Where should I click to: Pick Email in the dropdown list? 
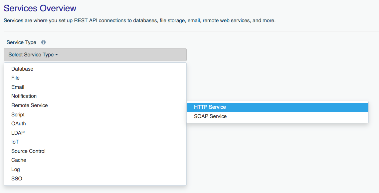click(18, 87)
